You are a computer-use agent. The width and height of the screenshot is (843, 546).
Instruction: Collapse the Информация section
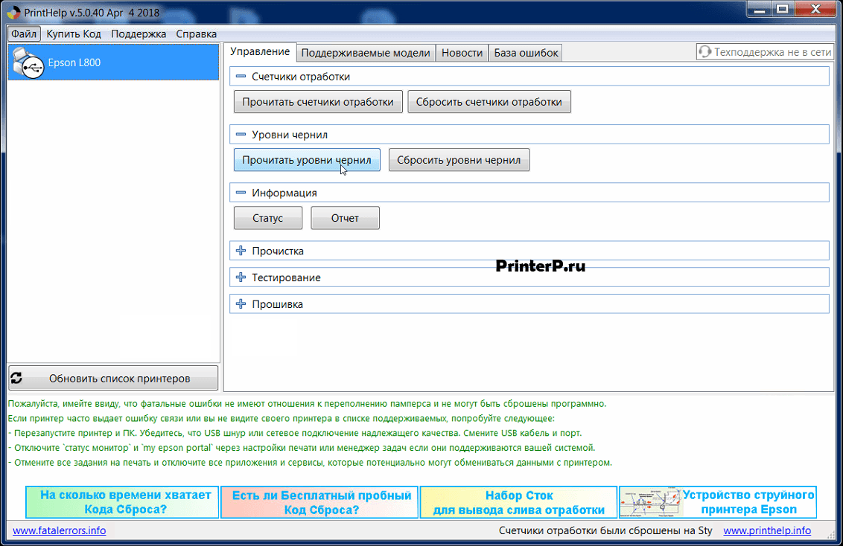(x=241, y=192)
